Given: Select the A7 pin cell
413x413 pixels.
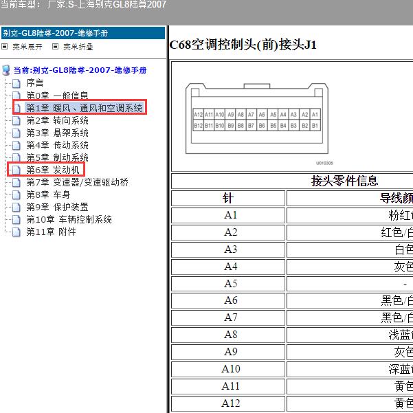Looking at the screenshot, I should click(x=228, y=317).
